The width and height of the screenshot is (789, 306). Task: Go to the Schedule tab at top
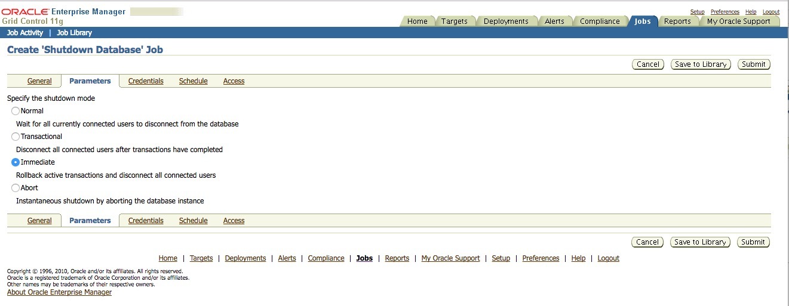(x=193, y=81)
